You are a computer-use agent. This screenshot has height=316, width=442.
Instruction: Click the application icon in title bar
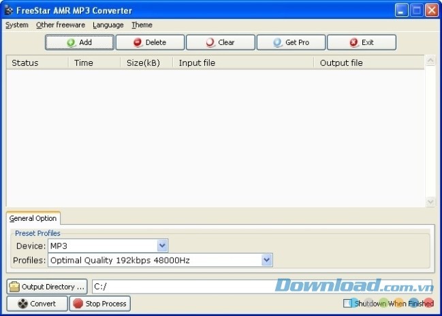click(9, 10)
